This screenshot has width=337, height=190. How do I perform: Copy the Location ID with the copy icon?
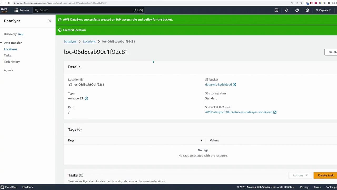71,85
